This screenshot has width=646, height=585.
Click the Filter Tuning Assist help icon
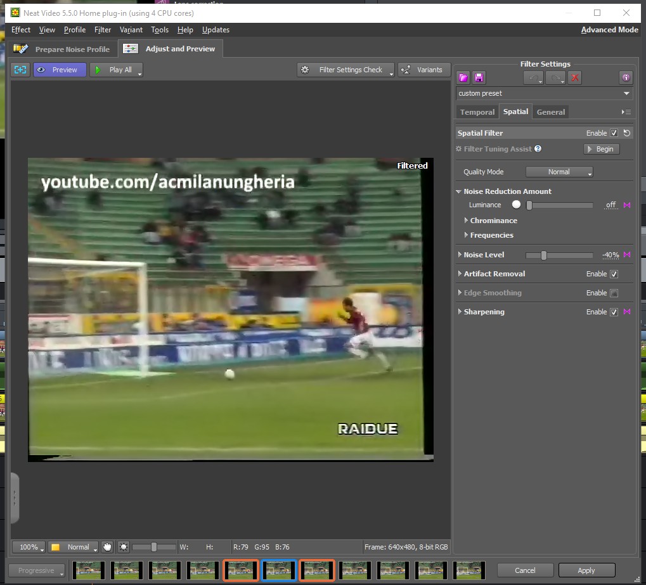coord(538,149)
